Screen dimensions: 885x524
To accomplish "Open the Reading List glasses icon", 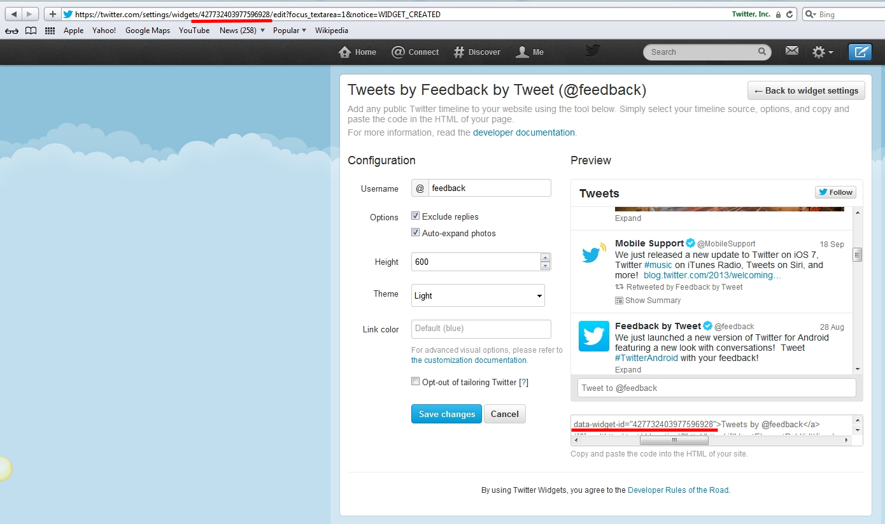I will tap(11, 31).
